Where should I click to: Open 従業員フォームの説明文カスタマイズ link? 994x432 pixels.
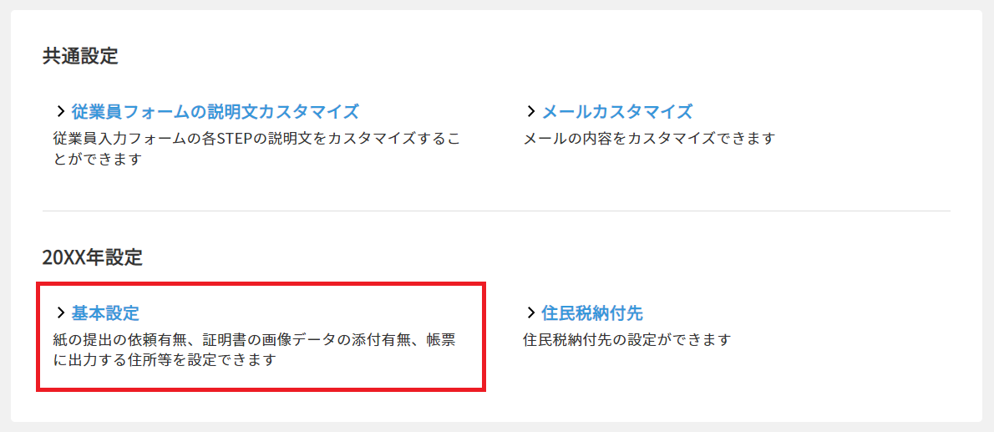(215, 111)
